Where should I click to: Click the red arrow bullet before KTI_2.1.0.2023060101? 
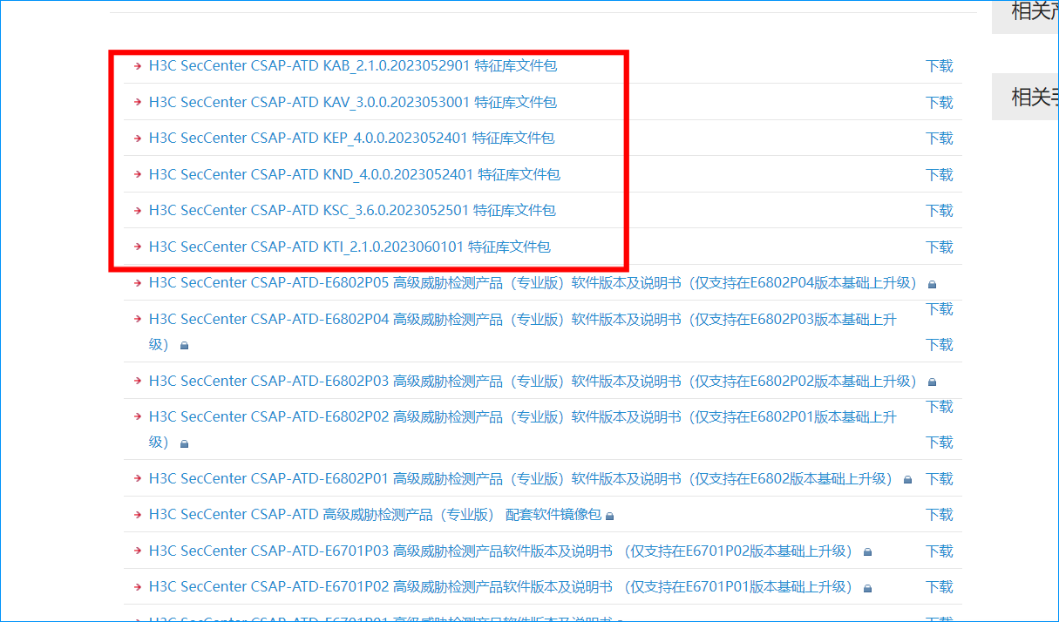pos(138,247)
